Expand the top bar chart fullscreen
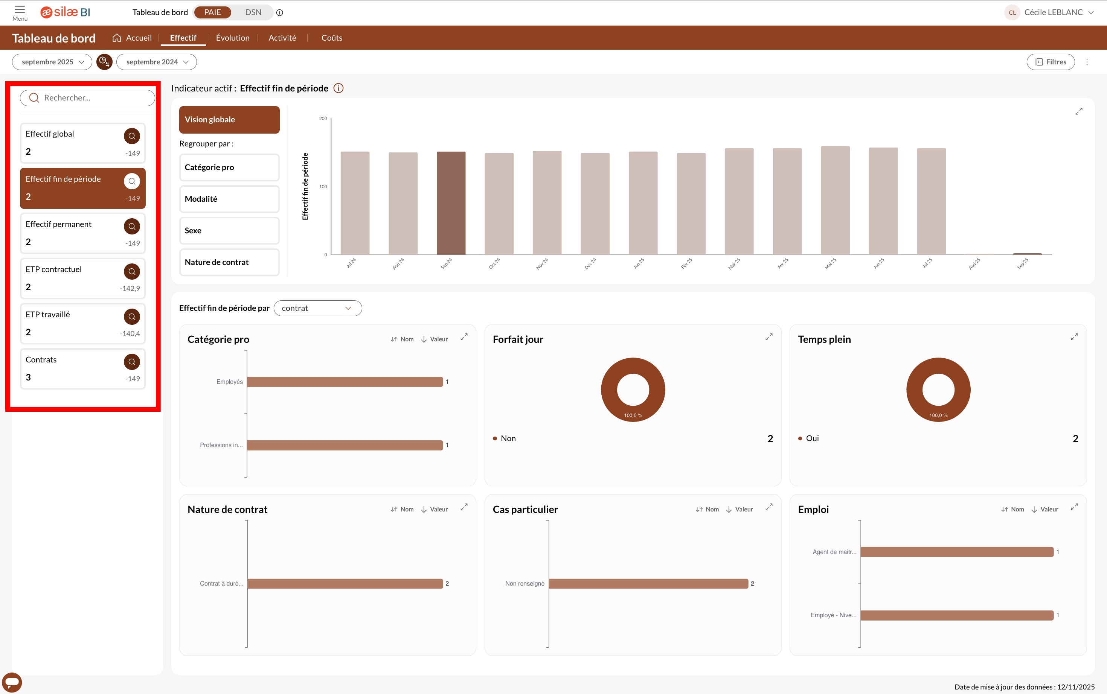The width and height of the screenshot is (1107, 694). pyautogui.click(x=1078, y=111)
